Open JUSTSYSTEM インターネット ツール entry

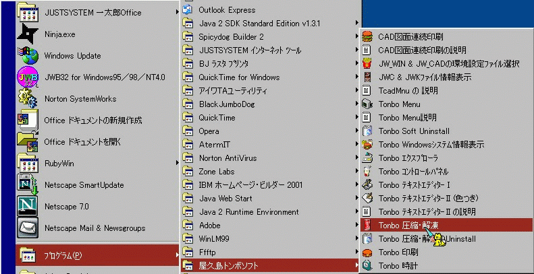(x=271, y=50)
